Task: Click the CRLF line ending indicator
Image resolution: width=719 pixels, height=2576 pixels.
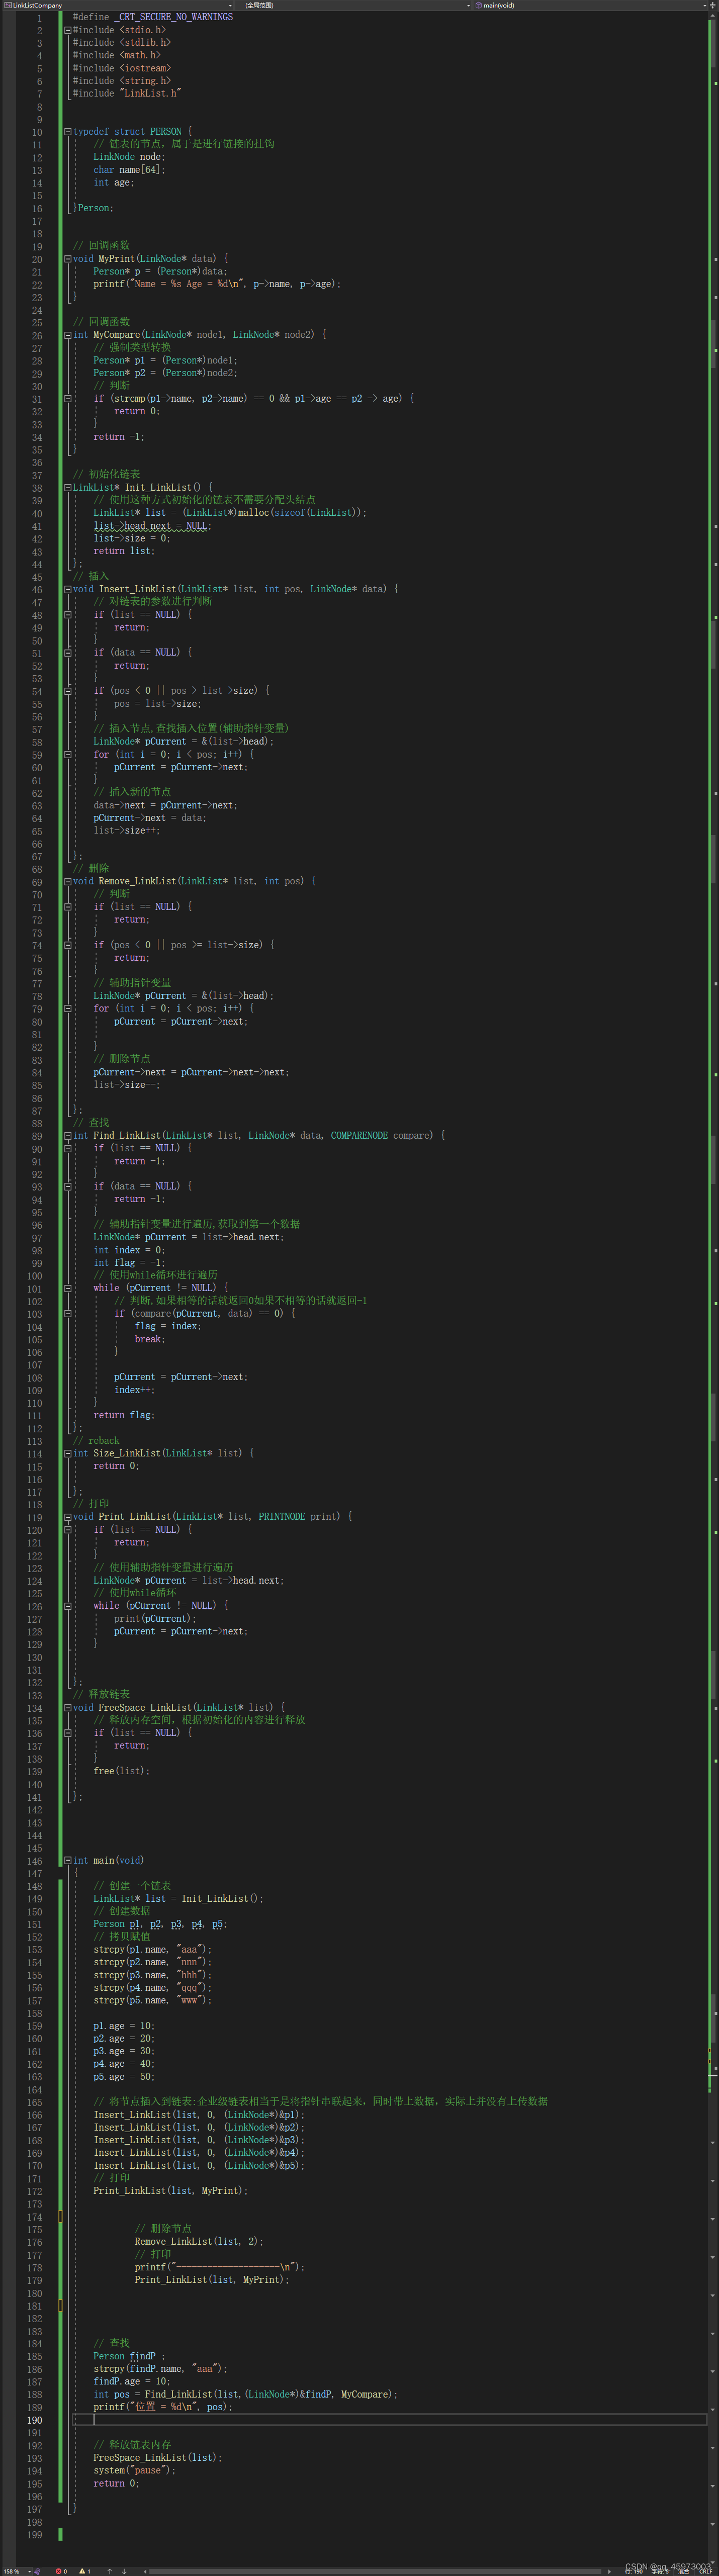Action: click(705, 2570)
